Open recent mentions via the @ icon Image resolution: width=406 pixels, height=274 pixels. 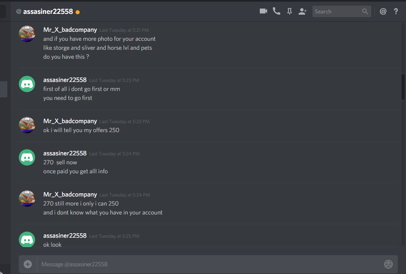[x=383, y=11]
